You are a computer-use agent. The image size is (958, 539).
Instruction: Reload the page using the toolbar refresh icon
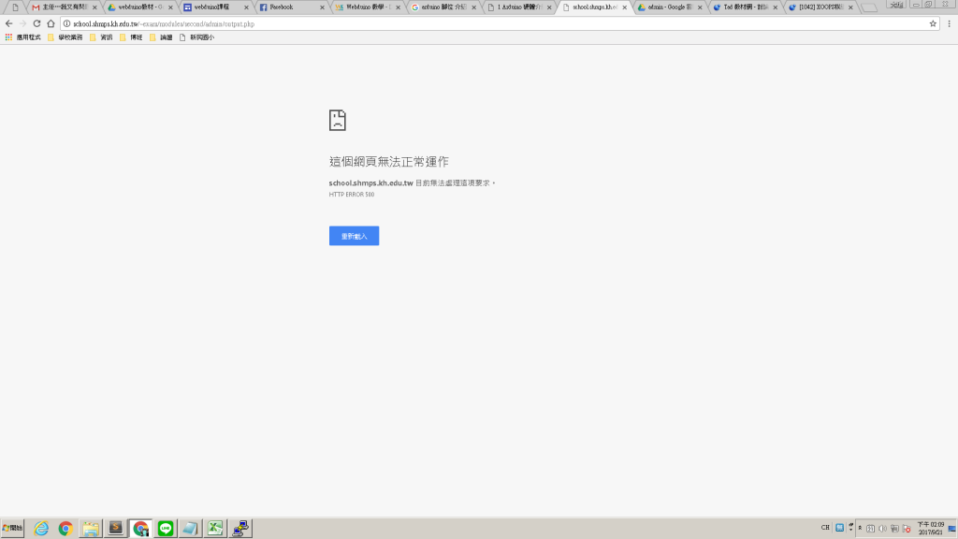[36, 23]
